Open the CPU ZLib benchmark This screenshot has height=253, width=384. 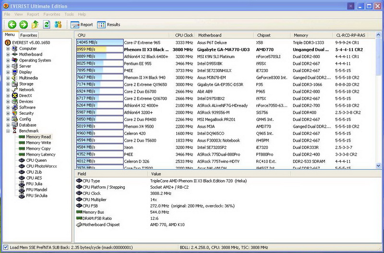pos(34,172)
